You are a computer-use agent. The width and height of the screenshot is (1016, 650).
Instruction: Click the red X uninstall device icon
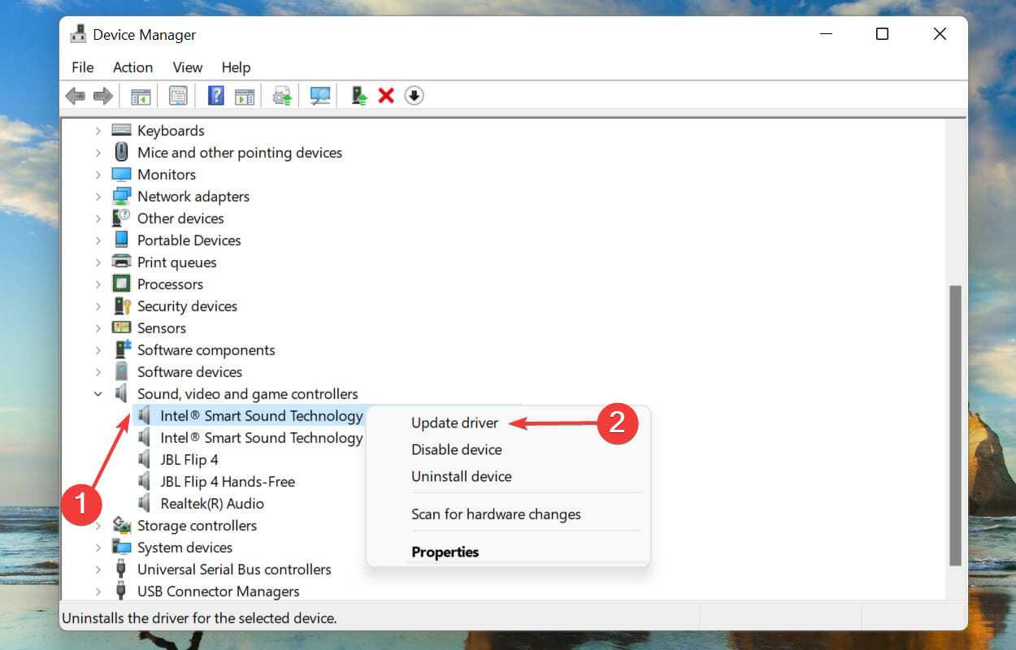(386, 96)
